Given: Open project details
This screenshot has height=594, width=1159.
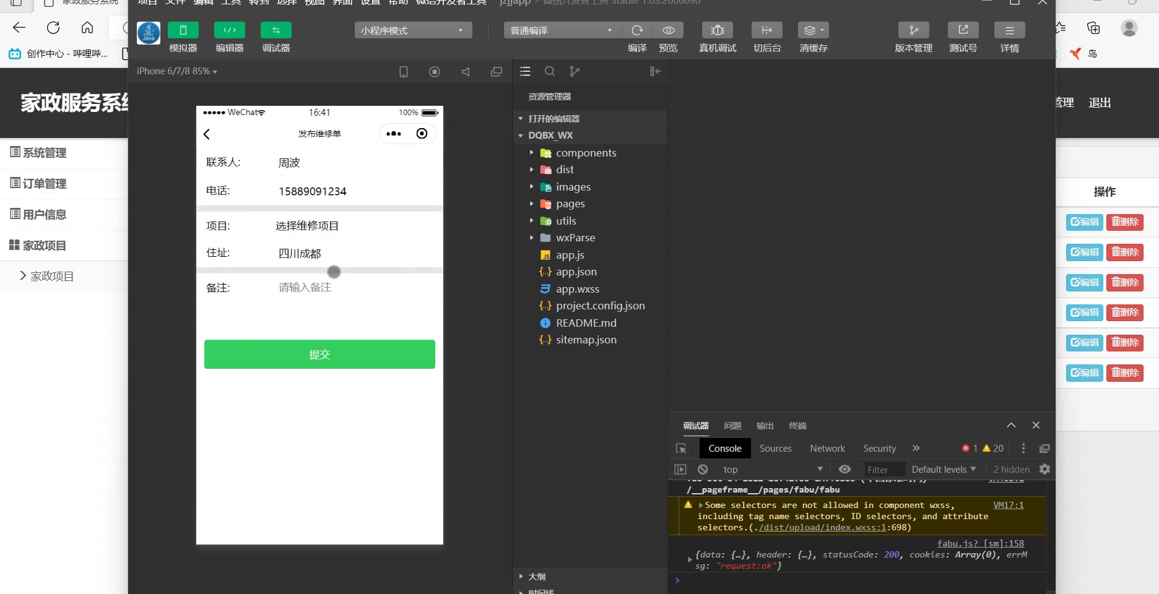Looking at the screenshot, I should (x=1010, y=30).
